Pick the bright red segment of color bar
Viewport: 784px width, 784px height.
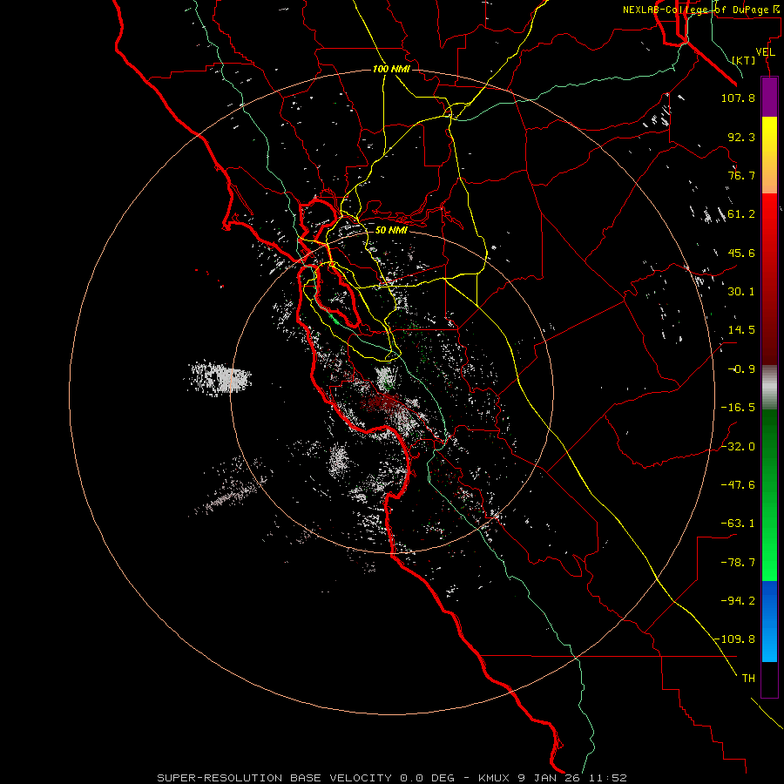tap(769, 279)
